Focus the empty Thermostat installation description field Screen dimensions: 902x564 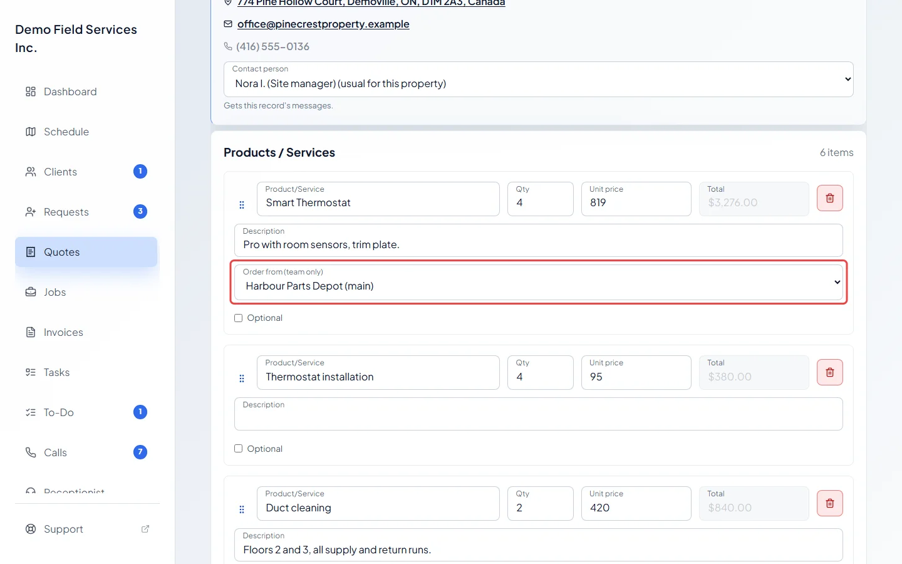[539, 414]
